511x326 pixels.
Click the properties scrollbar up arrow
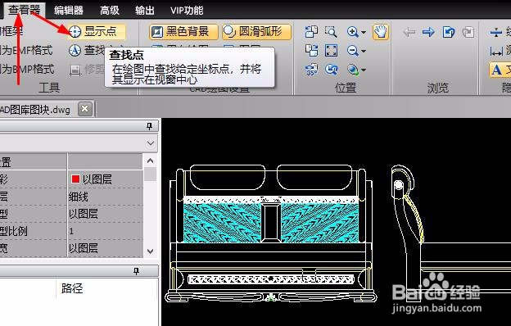(150, 161)
